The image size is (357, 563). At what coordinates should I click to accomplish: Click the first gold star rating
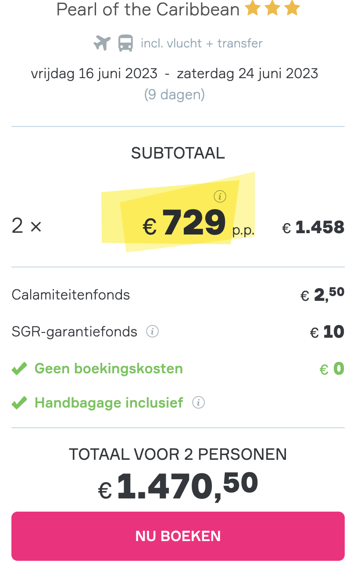[253, 8]
